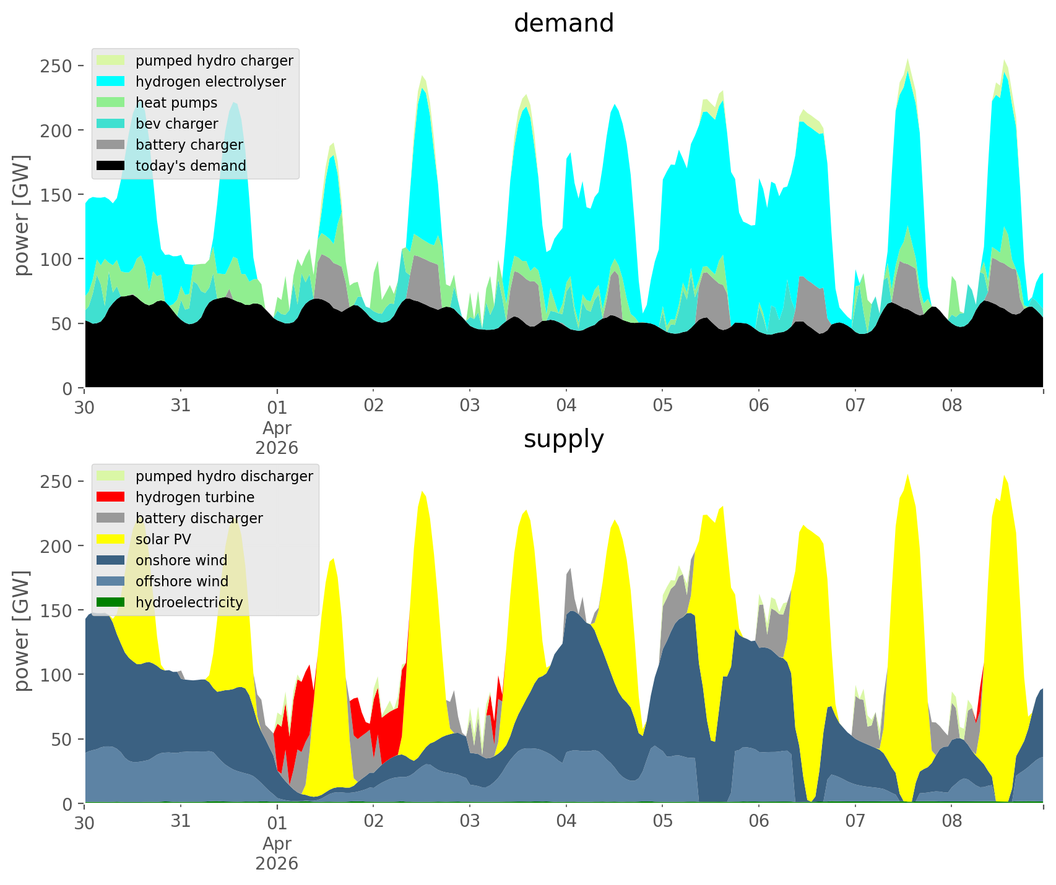Click the '04' date tick on demand chart
The image size is (1056, 885).
pos(566,406)
